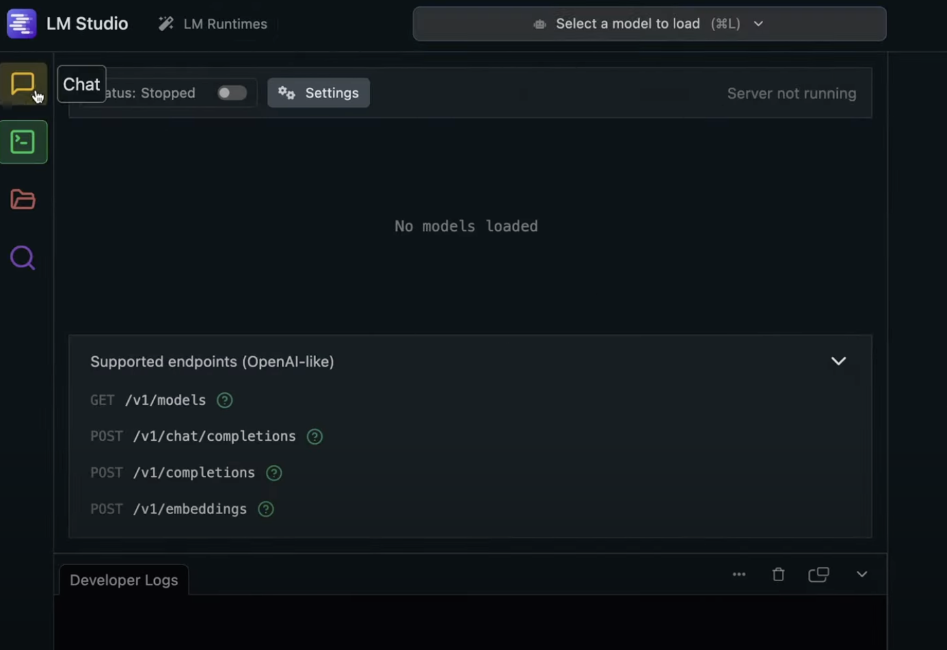Click the Supported endpoints (OpenAI-like) heading
Screen dimensions: 947x650
click(x=212, y=362)
